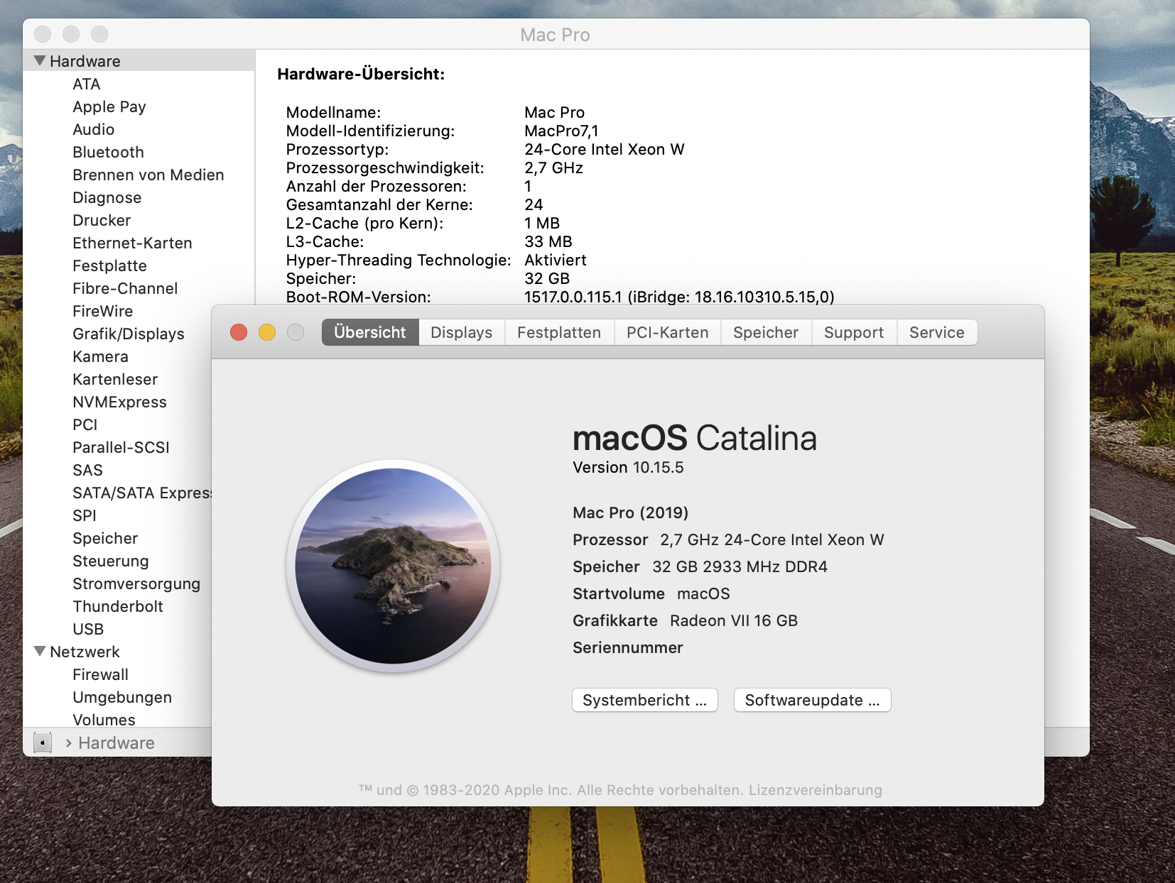
Task: Switch to the Support tab
Action: [854, 332]
